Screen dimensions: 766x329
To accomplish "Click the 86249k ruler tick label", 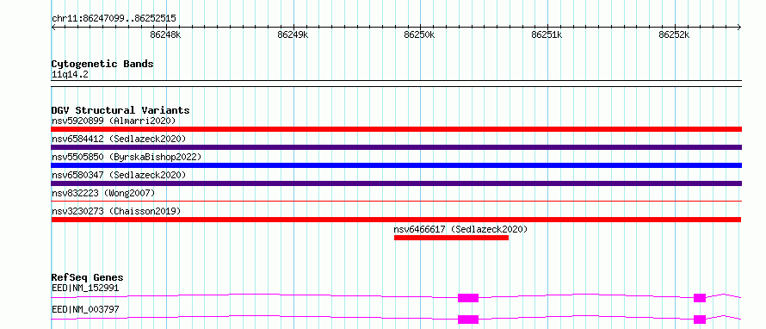I will point(293,34).
